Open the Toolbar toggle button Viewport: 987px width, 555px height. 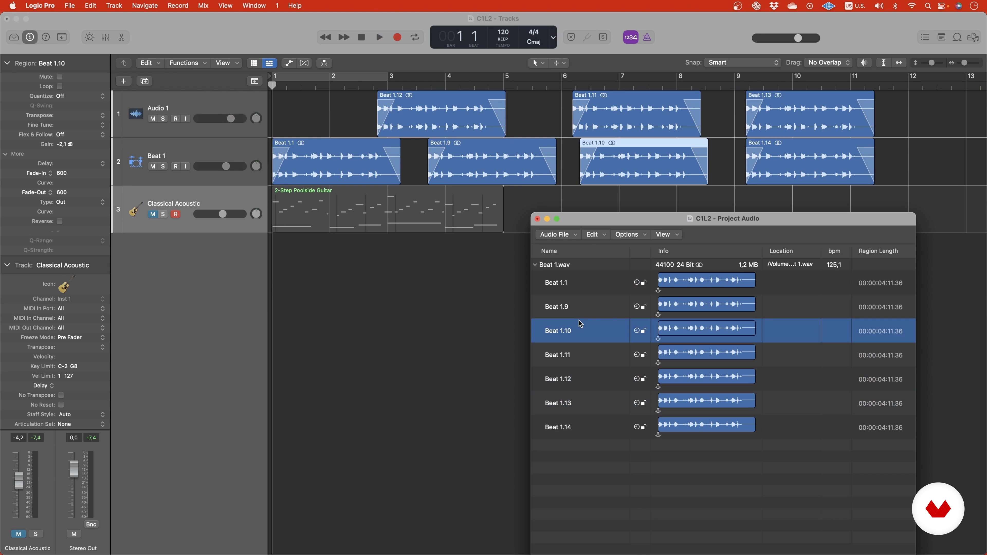coord(62,37)
